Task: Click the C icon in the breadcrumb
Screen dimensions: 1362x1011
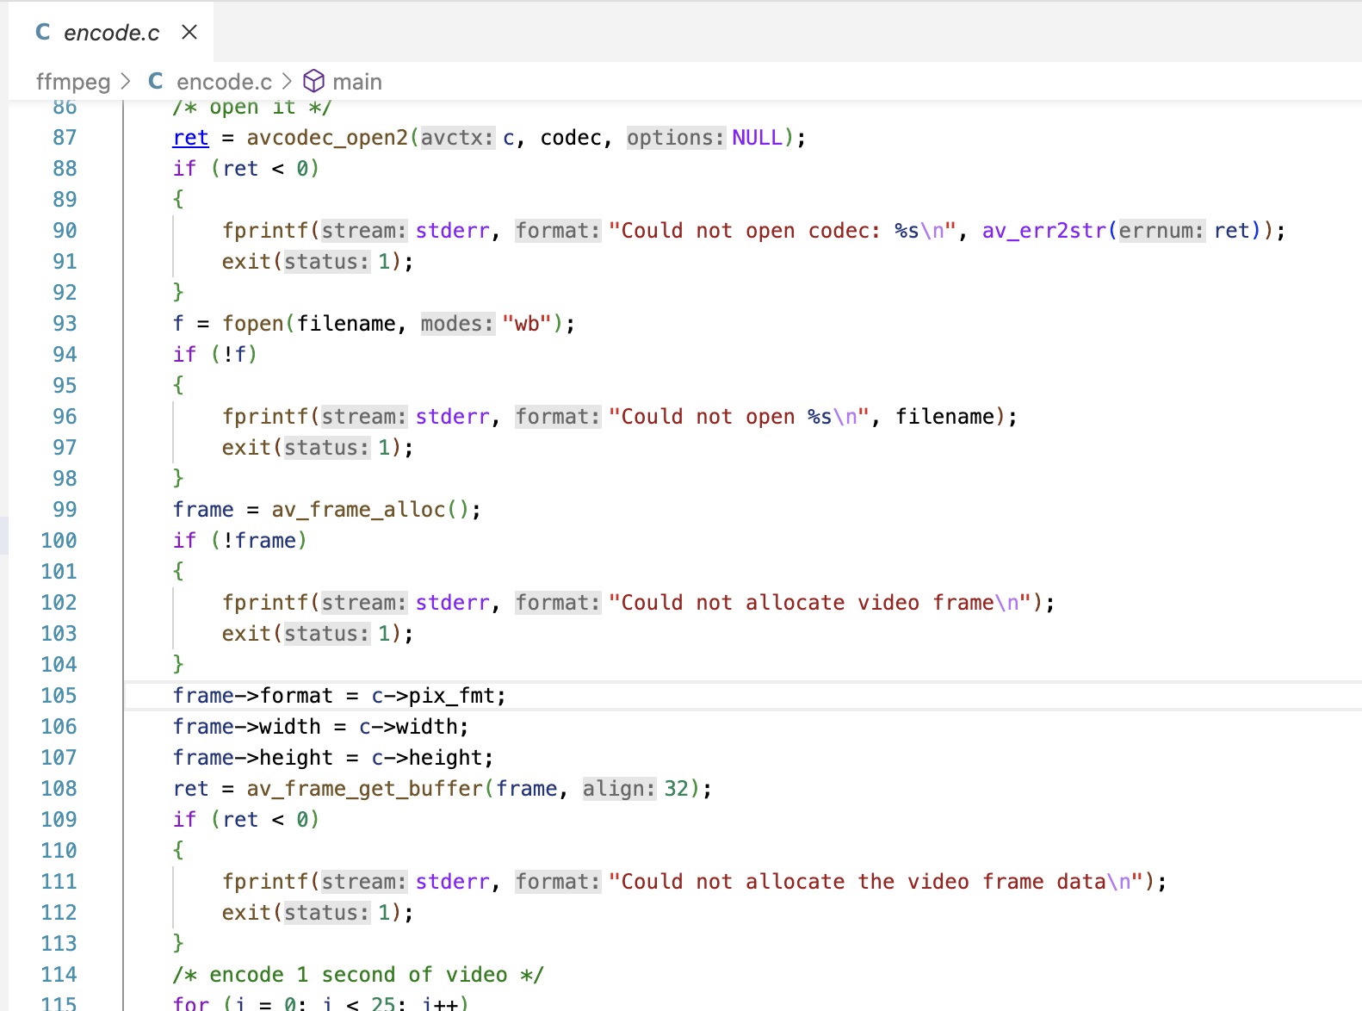Action: 156,81
